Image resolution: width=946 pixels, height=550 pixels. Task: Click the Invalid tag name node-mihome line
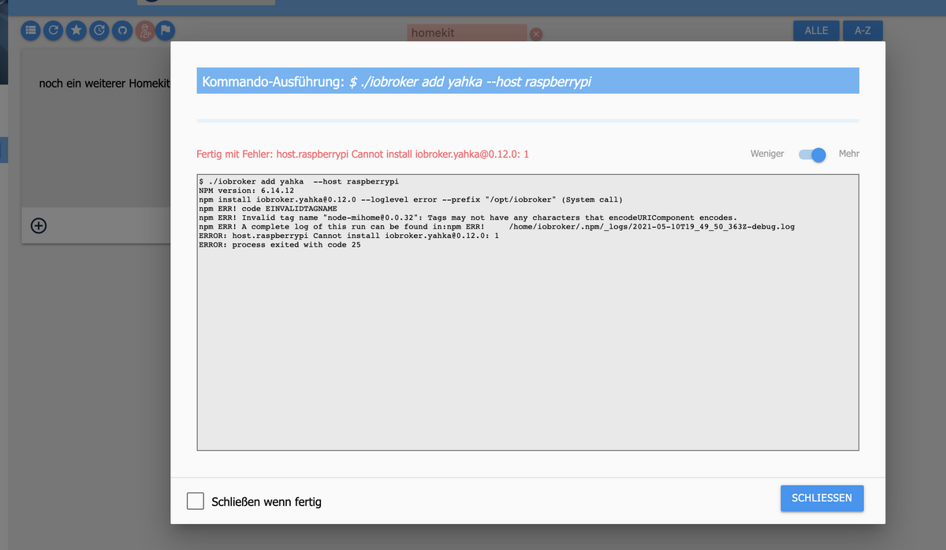[x=467, y=217]
